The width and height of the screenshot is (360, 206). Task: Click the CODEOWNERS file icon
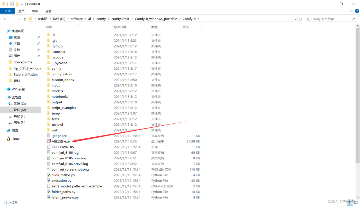49,147
